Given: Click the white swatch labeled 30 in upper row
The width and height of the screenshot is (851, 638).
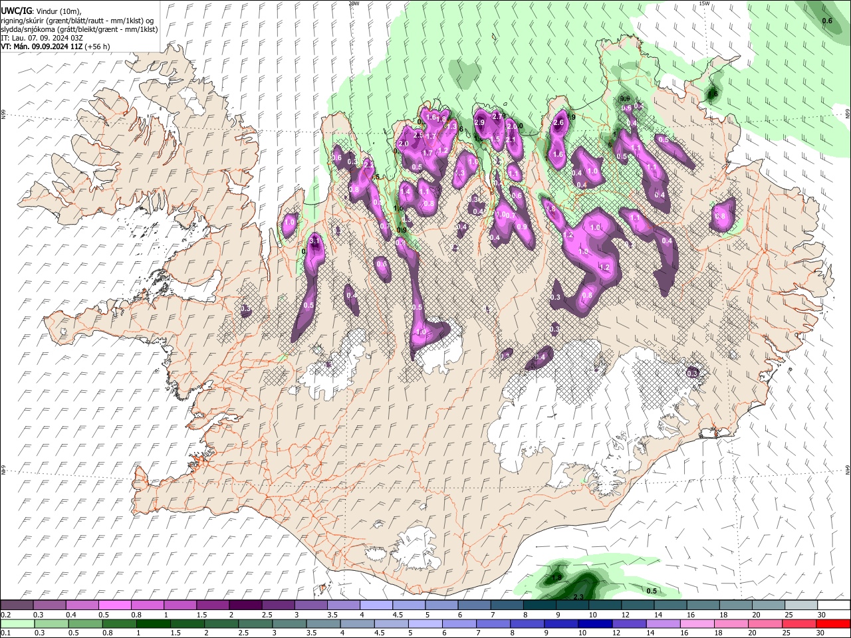Looking at the screenshot, I should pos(834,605).
